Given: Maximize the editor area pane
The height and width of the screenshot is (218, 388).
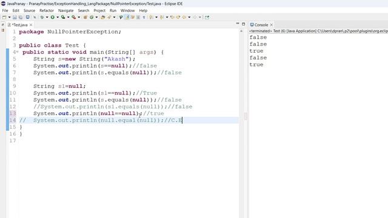Looking at the screenshot, I should pos(244,24).
